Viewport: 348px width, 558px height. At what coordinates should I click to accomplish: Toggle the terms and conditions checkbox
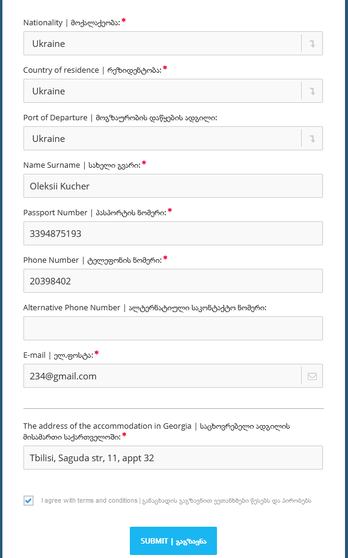coord(28,501)
